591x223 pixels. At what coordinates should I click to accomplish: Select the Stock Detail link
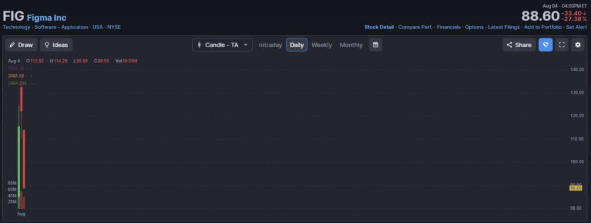pyautogui.click(x=379, y=27)
